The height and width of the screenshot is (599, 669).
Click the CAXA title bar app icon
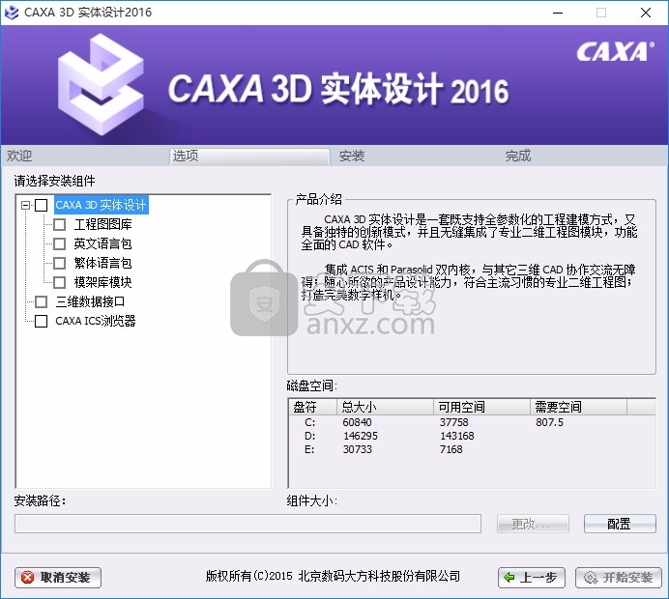pyautogui.click(x=12, y=13)
